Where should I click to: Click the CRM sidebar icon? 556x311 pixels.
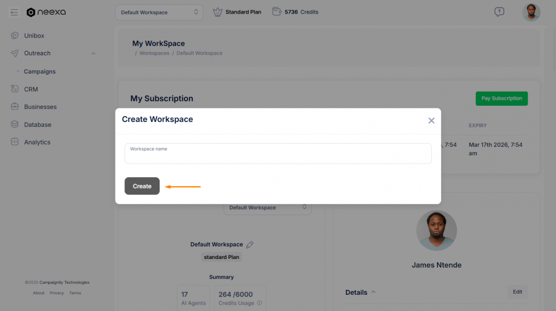click(x=15, y=88)
